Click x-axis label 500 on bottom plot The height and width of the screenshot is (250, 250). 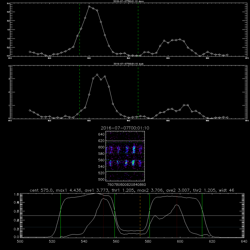[x=20, y=241]
